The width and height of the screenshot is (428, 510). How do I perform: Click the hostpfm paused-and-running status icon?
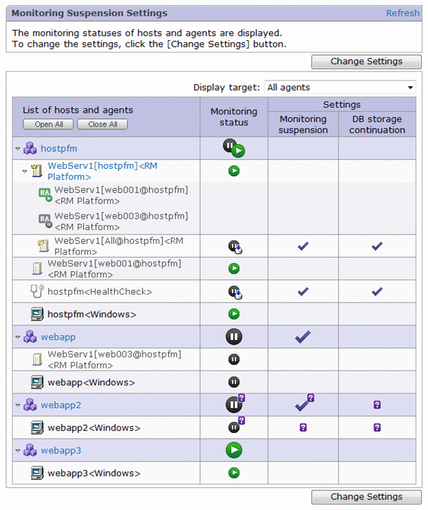tap(234, 148)
